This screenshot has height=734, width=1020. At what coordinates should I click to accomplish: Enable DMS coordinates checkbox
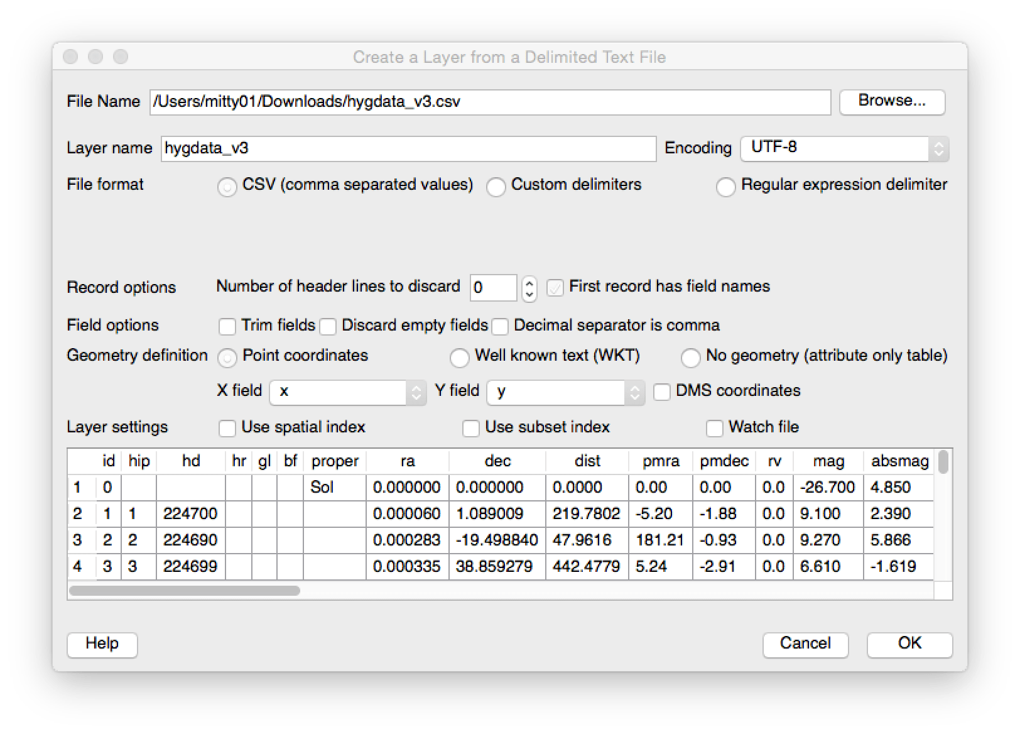click(661, 392)
